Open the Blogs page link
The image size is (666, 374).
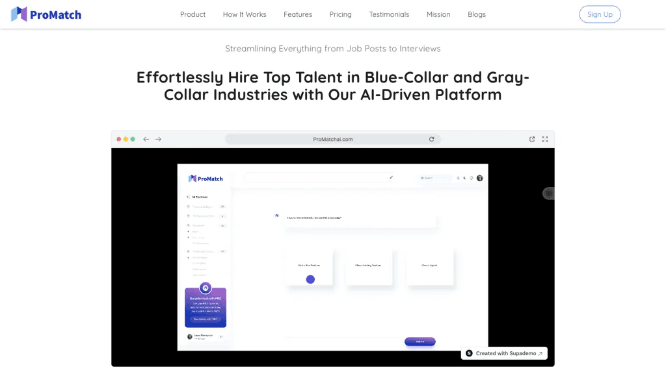477,14
